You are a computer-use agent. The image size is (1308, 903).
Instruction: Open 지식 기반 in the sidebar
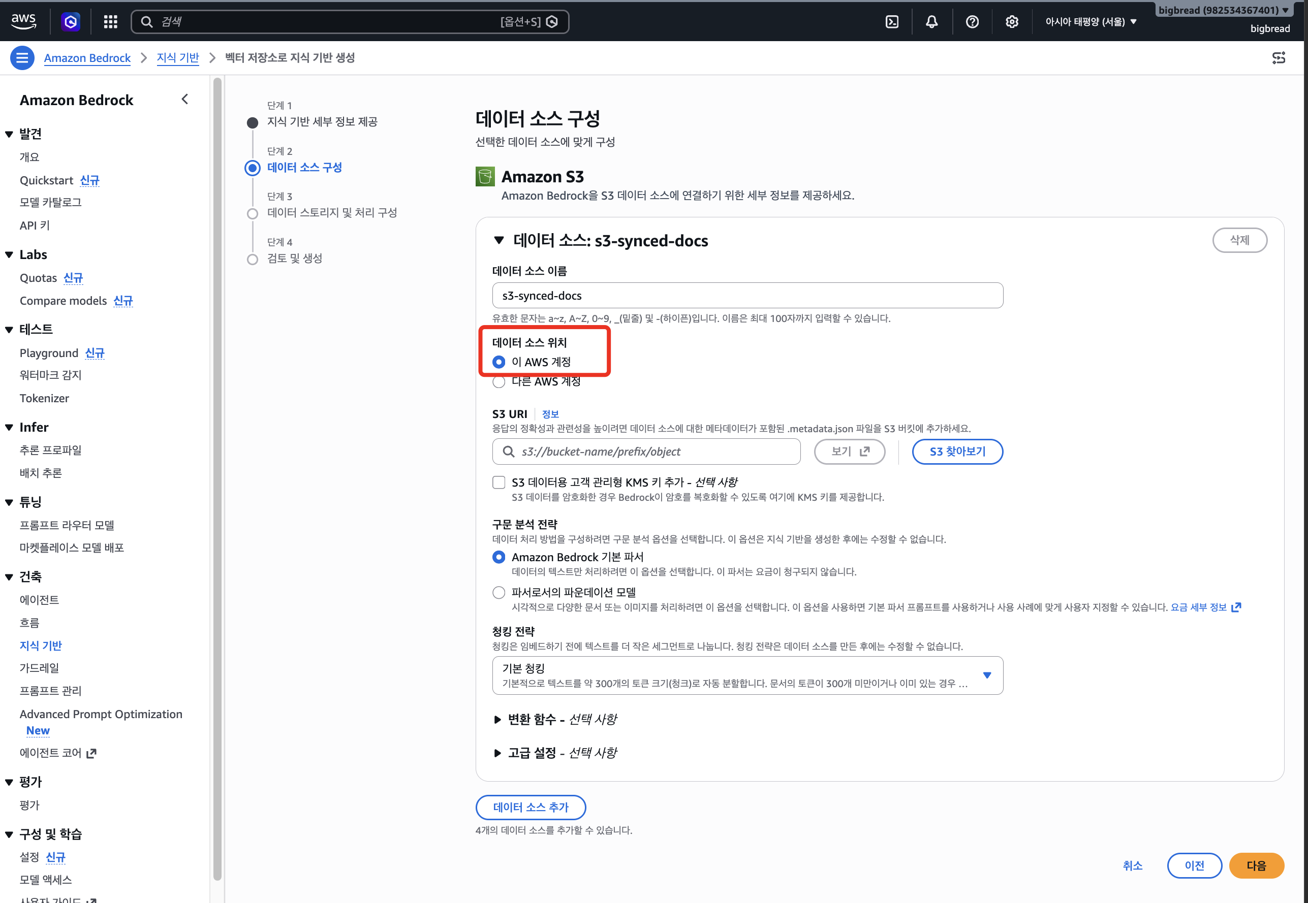41,645
